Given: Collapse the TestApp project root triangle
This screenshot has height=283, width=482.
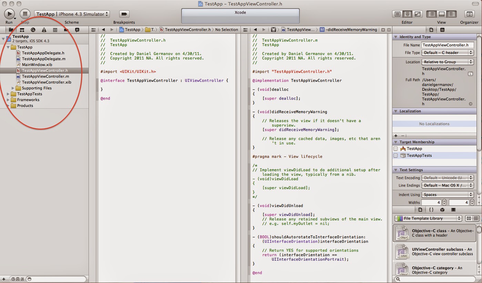Looking at the screenshot, I should (x=3, y=38).
